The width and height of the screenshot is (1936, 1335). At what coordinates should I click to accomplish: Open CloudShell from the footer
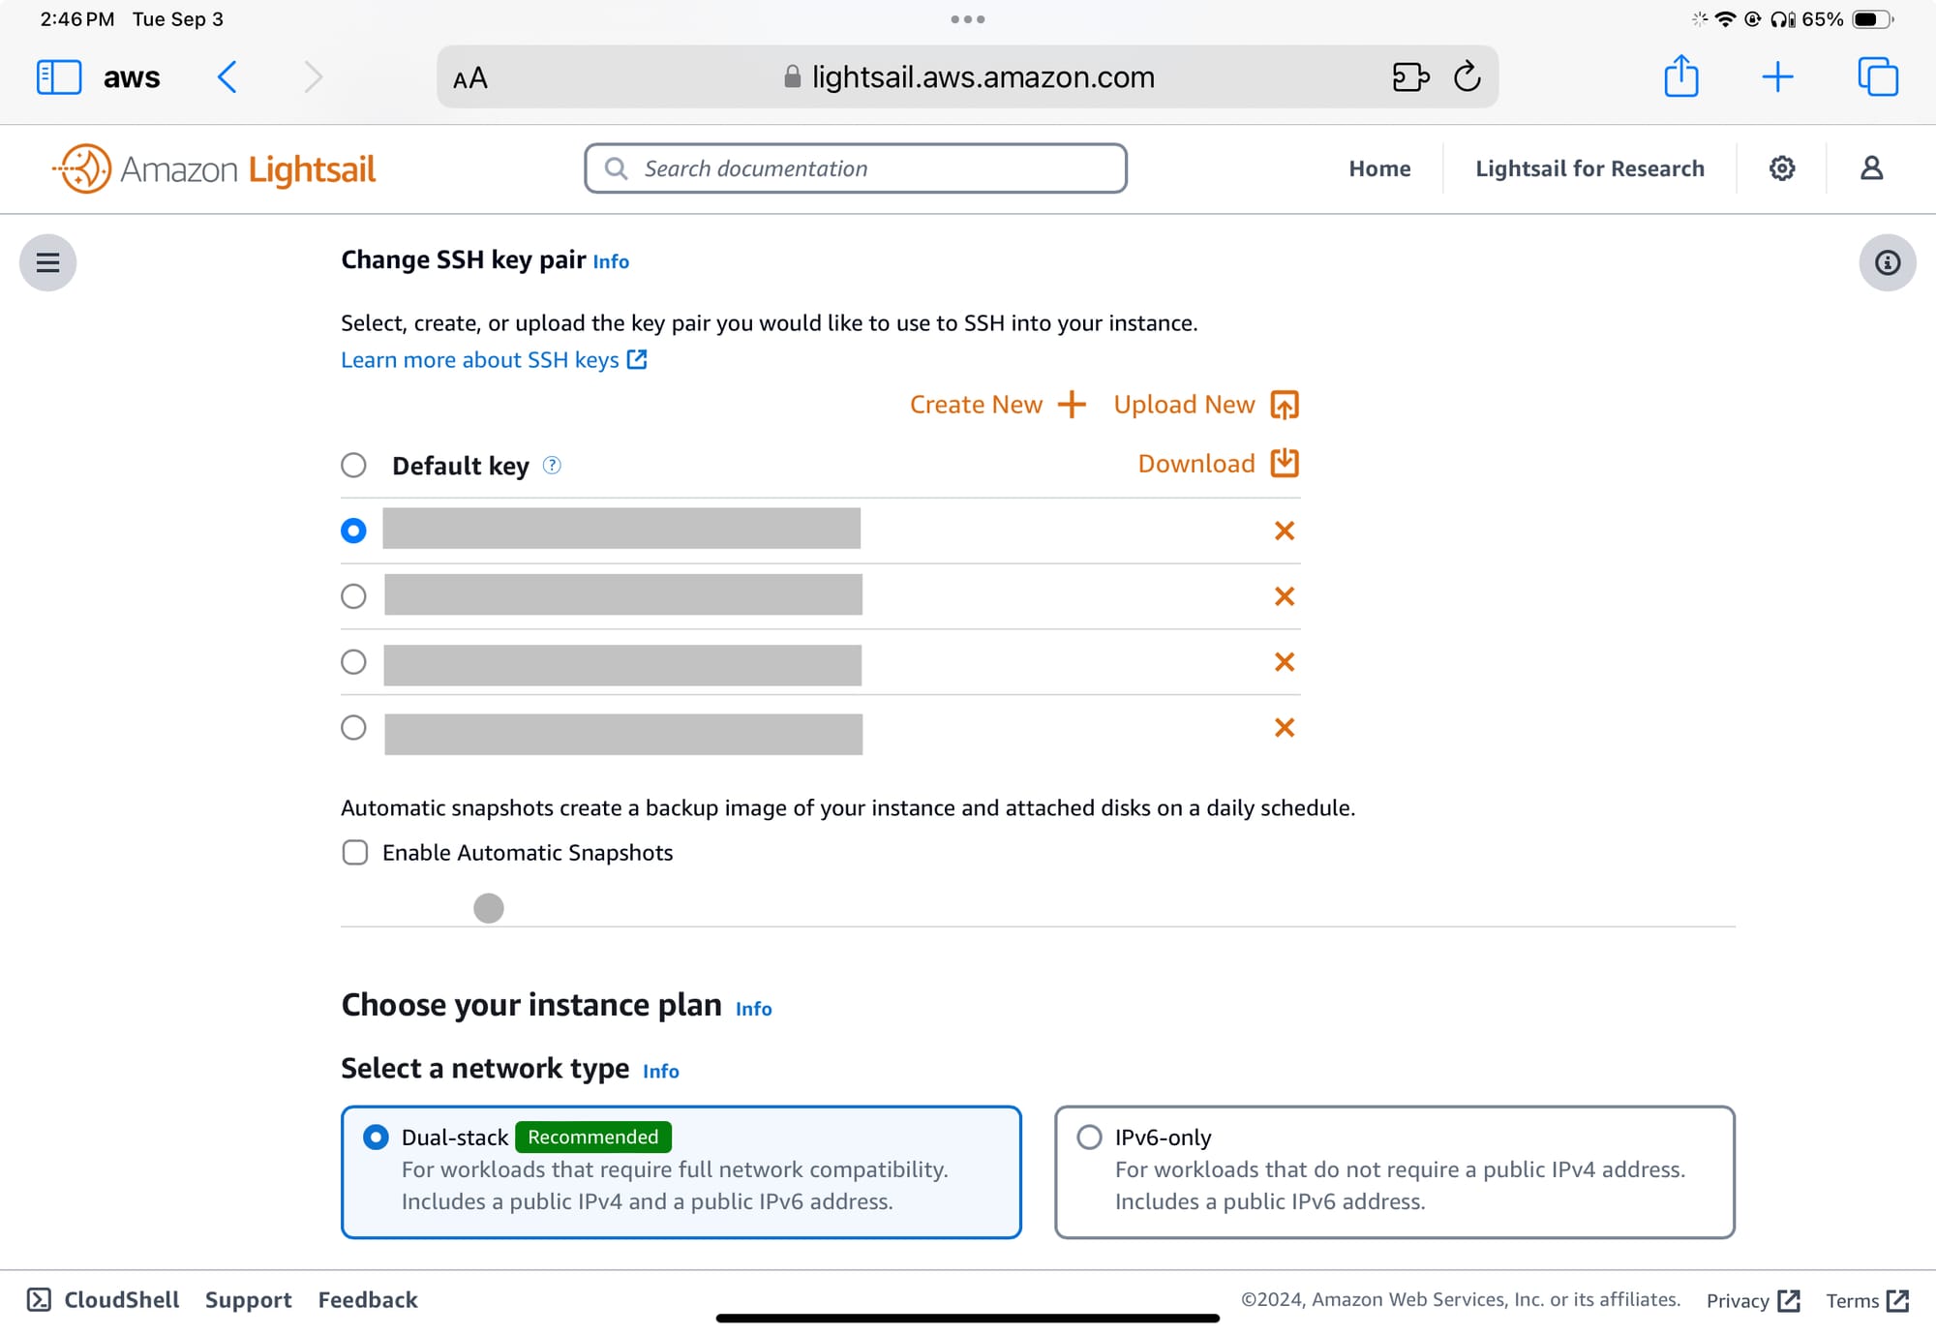pyautogui.click(x=104, y=1300)
